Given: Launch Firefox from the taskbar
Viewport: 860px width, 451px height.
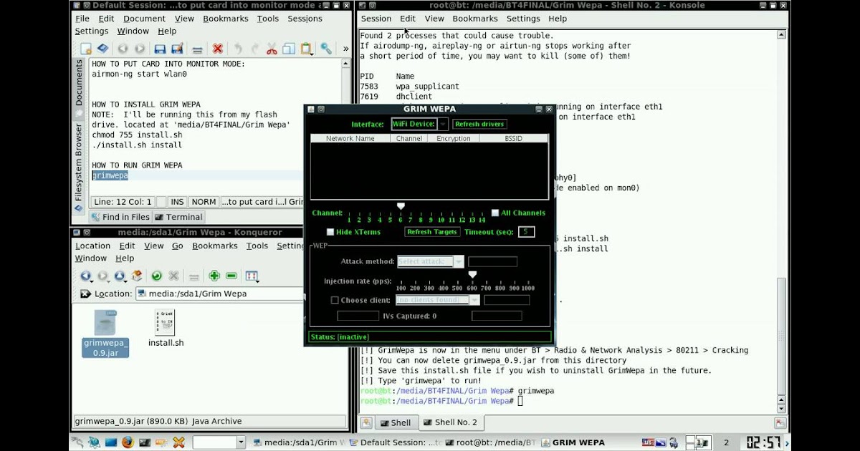Looking at the screenshot, I should coord(128,442).
